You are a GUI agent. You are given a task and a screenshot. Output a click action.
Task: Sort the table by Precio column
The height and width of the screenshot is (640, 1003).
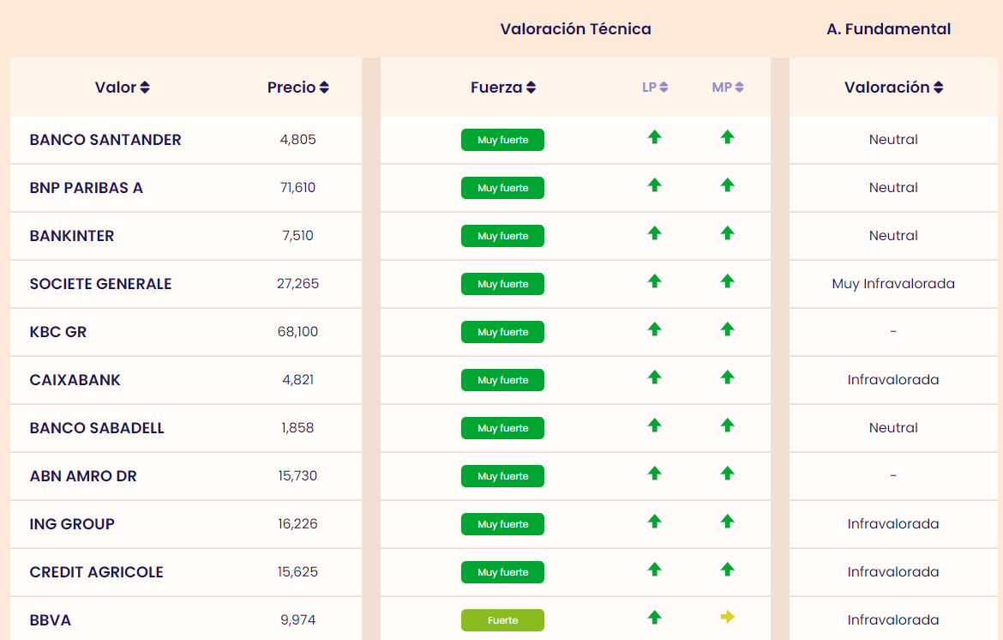[x=297, y=88]
